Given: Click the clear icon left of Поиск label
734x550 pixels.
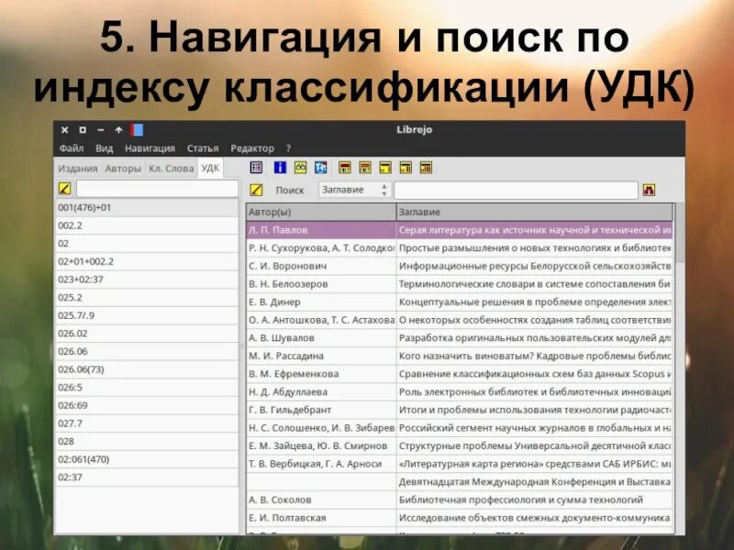Looking at the screenshot, I should click(x=256, y=190).
